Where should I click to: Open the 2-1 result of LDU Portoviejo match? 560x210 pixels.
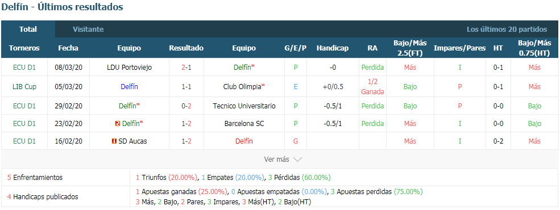(x=186, y=68)
